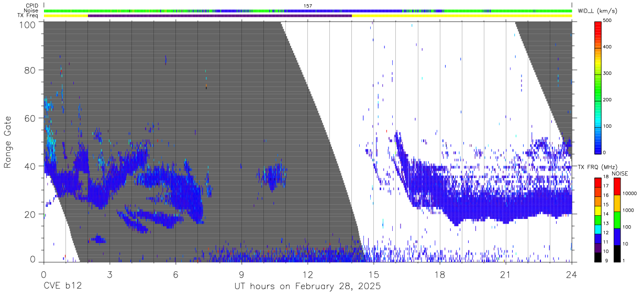Click the 18 tick on UT hours axis
Screen dimensions: 643x297
[x=440, y=274]
